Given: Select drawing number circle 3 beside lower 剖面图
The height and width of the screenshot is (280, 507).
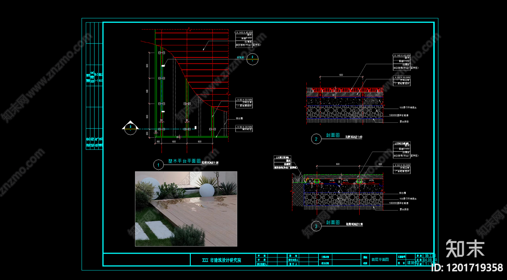Looking at the screenshot, I should coord(316,226).
